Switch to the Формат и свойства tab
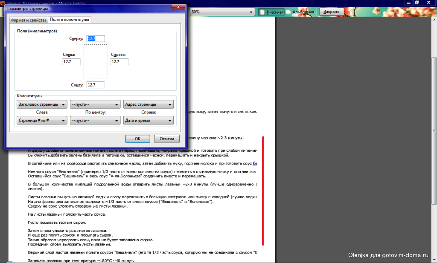 [29, 20]
